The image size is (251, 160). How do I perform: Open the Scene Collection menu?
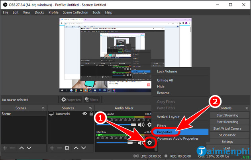point(75,12)
